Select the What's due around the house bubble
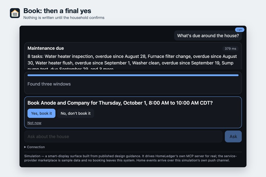266x177 pixels. (x=208, y=36)
